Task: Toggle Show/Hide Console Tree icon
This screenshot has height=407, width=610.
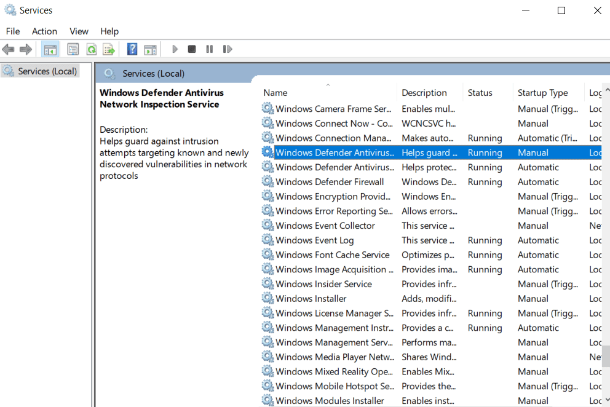Action: coord(50,49)
